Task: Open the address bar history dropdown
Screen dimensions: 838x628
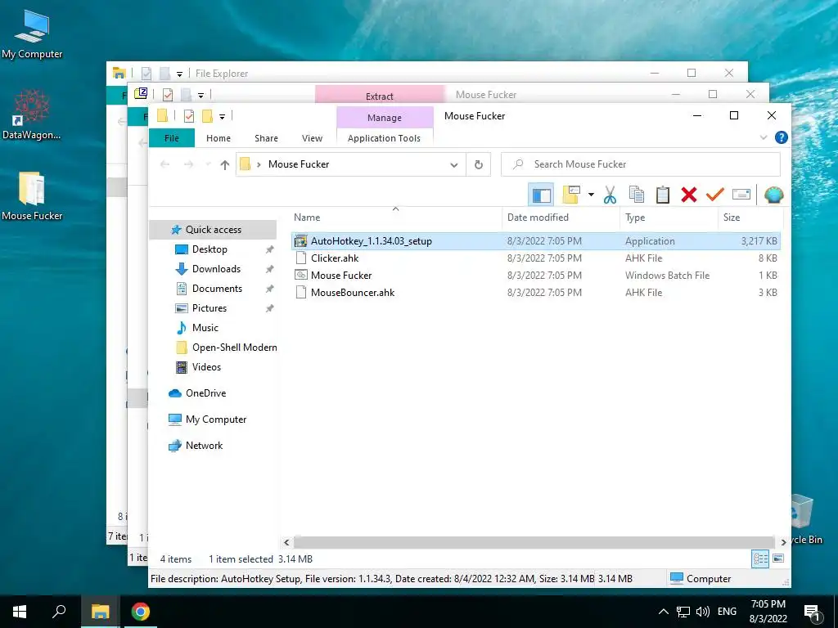Action: (453, 165)
